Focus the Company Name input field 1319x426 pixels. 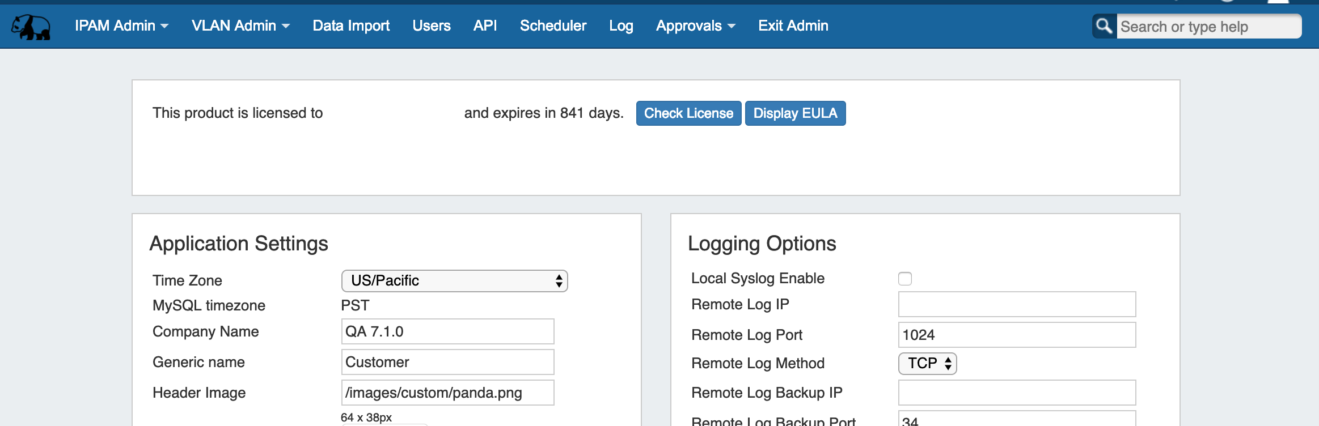click(447, 331)
